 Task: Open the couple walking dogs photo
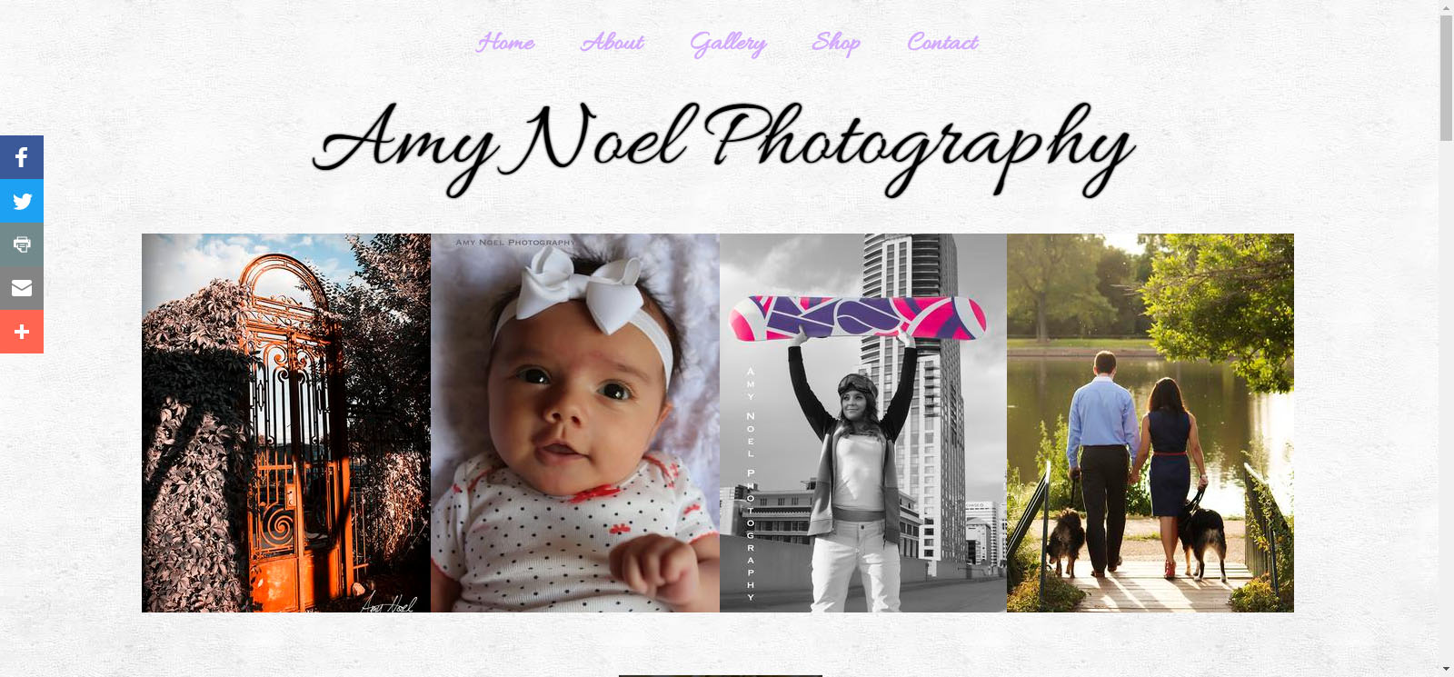[x=1150, y=423]
